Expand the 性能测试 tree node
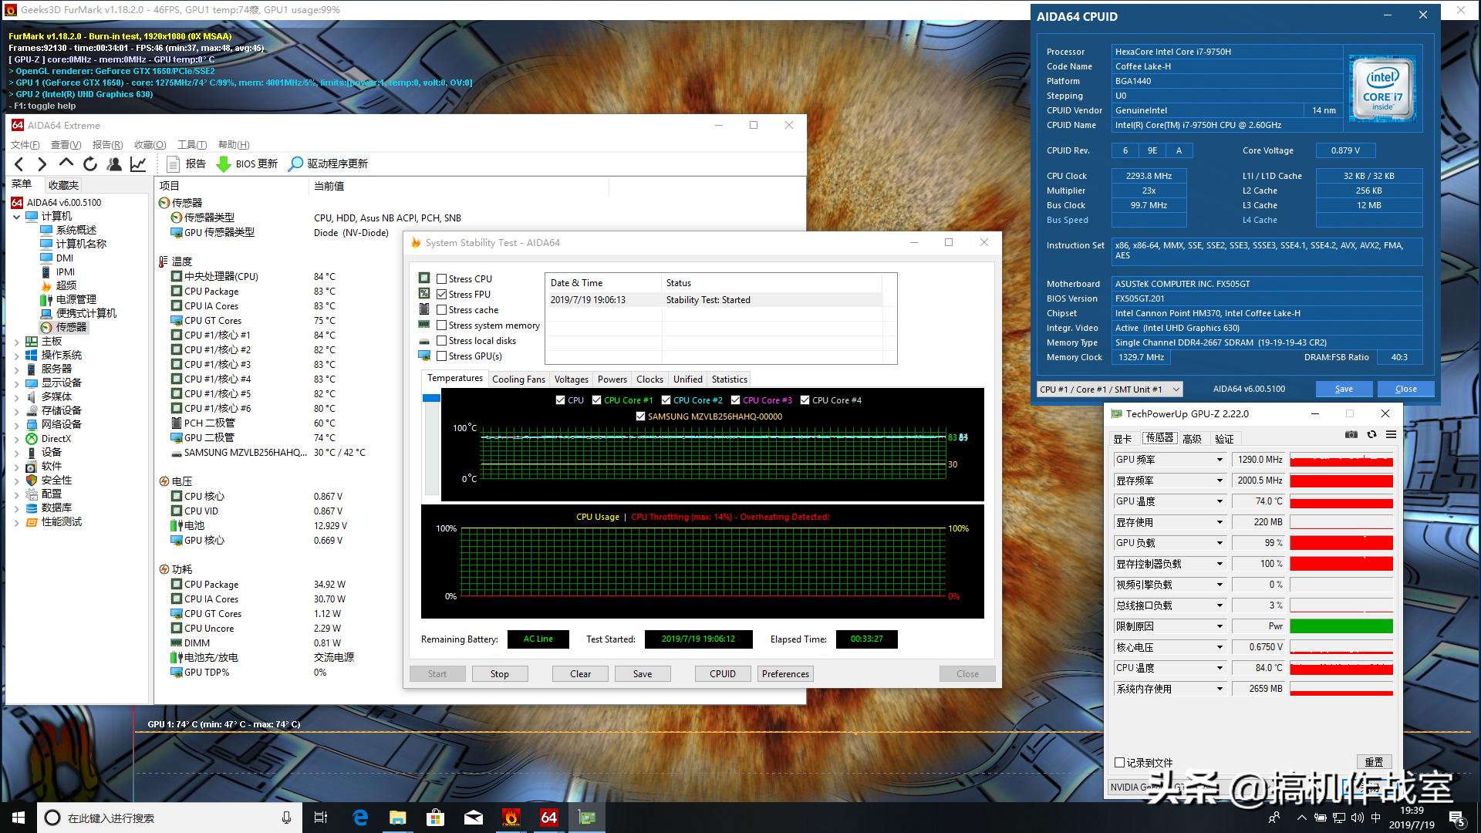The height and width of the screenshot is (833, 1481). [17, 522]
